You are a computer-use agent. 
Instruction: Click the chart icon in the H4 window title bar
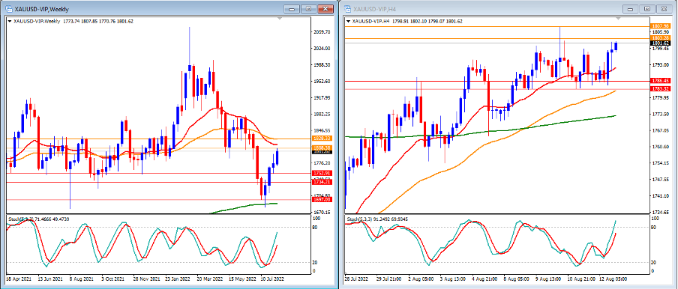click(347, 9)
